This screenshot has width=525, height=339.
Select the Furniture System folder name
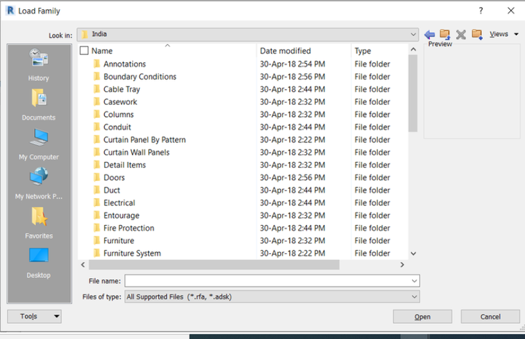point(132,253)
